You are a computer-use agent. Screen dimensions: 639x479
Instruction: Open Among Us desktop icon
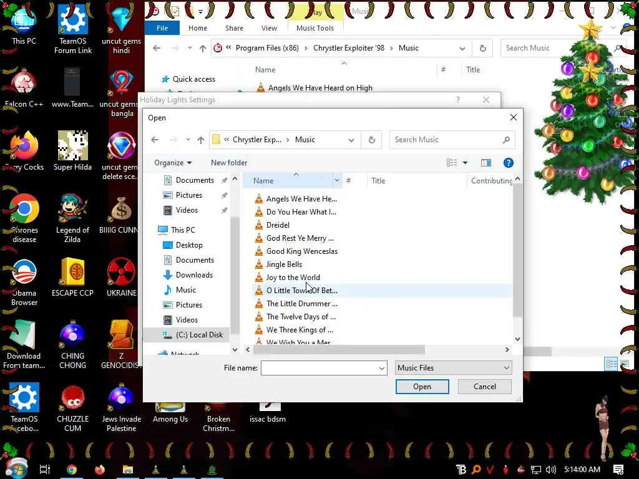tap(170, 412)
